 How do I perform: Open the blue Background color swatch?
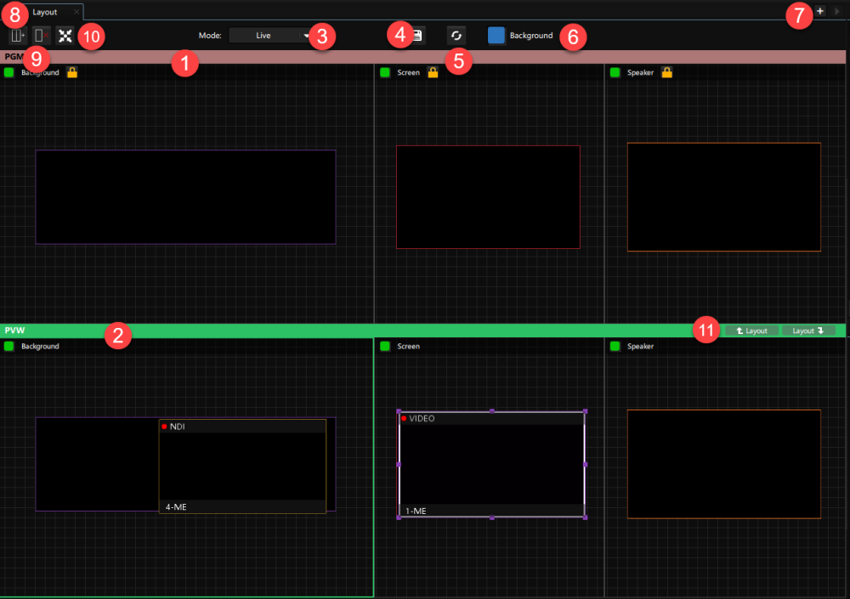point(496,35)
